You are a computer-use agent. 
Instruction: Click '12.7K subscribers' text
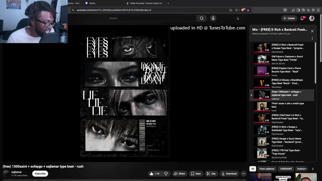point(19,175)
